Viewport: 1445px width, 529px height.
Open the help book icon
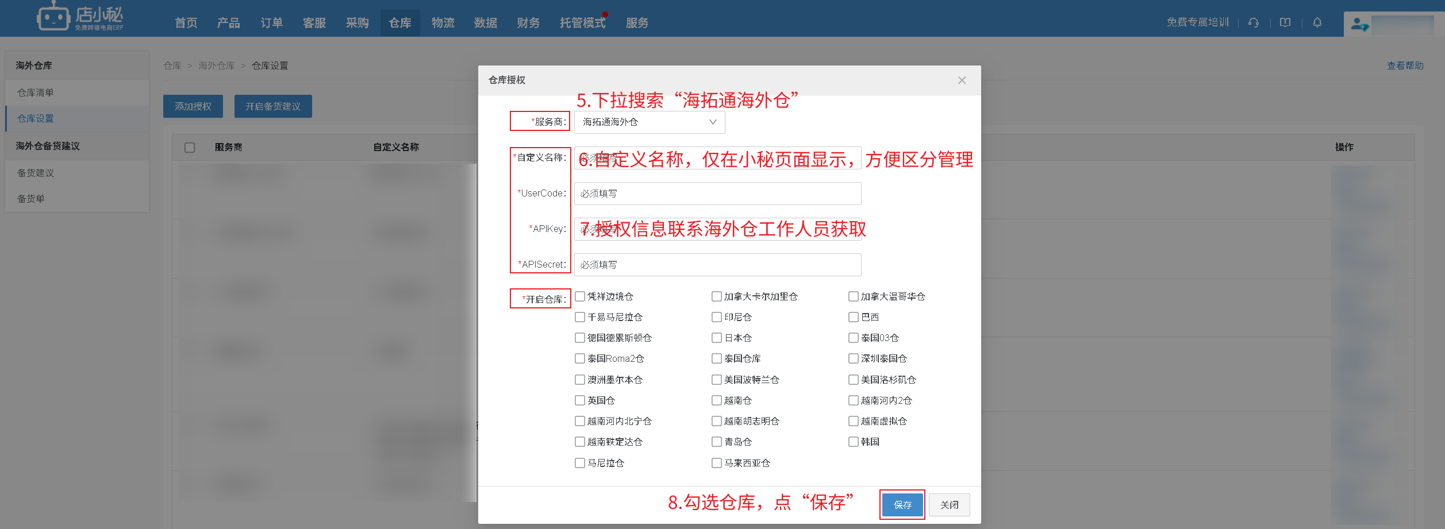pyautogui.click(x=1285, y=22)
